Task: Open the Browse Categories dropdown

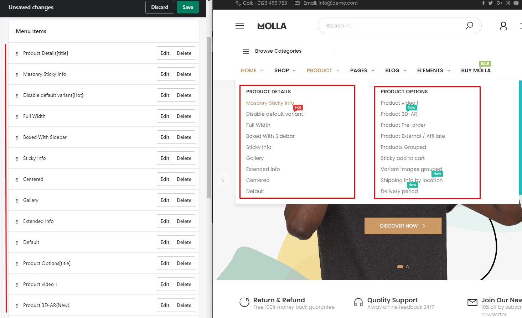Action: click(278, 51)
